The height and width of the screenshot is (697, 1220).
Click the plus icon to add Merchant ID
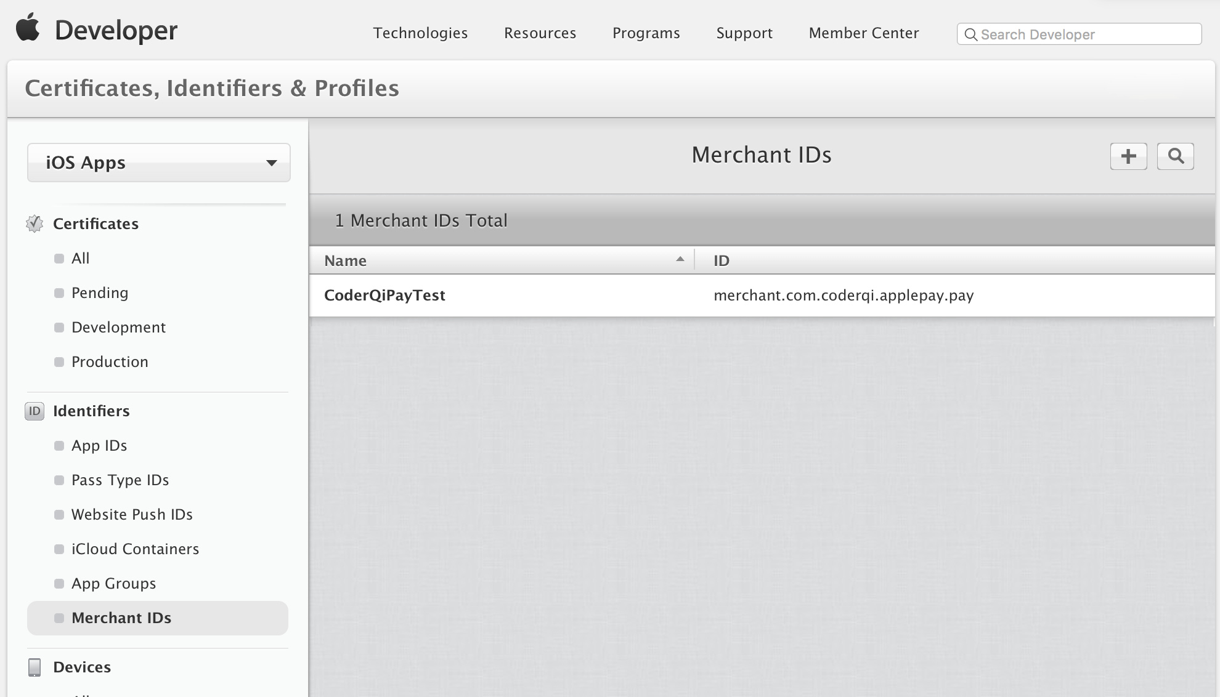[x=1128, y=156]
